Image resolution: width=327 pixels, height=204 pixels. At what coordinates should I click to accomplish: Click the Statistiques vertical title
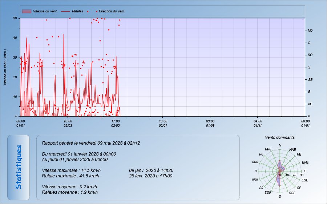(x=19, y=167)
